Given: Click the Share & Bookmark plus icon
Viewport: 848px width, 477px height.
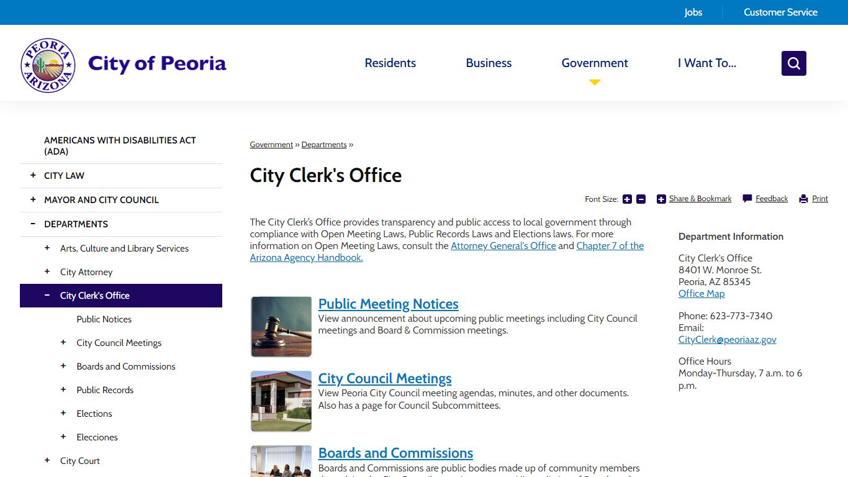Looking at the screenshot, I should [661, 199].
